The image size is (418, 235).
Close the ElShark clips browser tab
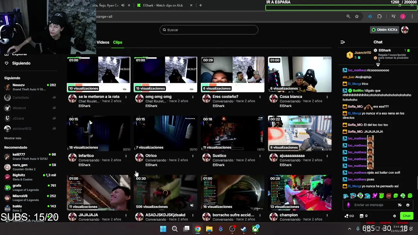pyautogui.click(x=191, y=5)
